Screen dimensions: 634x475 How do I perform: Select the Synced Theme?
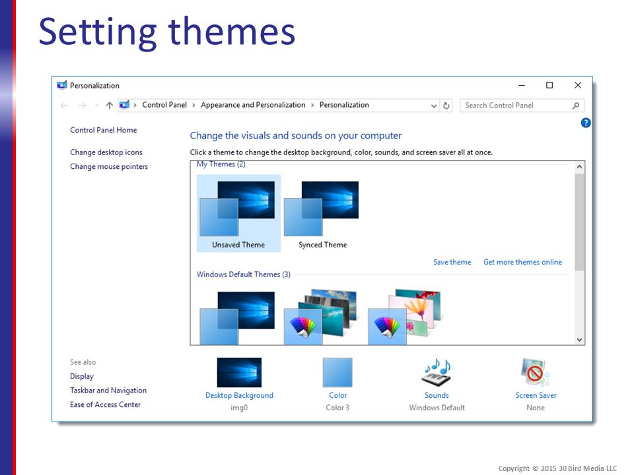point(322,213)
